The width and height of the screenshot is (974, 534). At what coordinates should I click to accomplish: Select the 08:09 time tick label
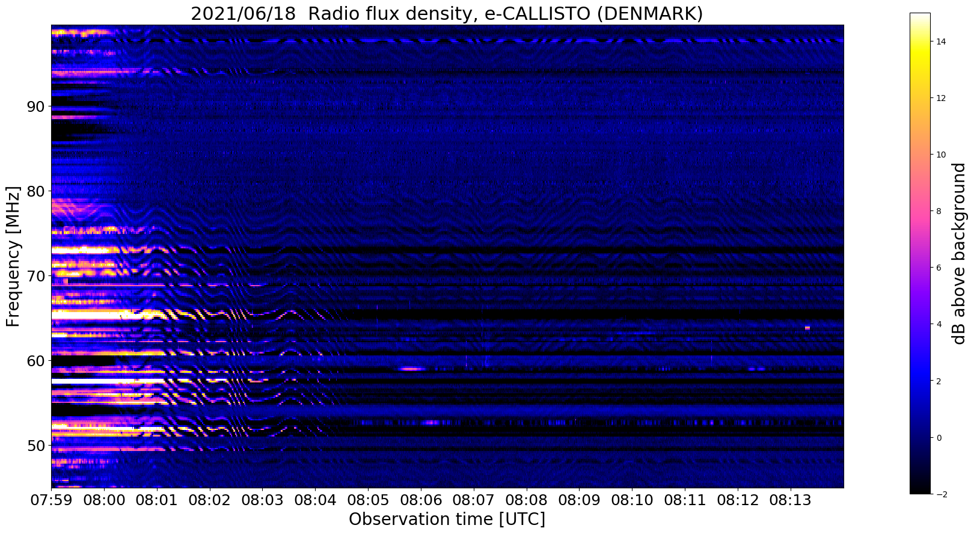coord(579,499)
